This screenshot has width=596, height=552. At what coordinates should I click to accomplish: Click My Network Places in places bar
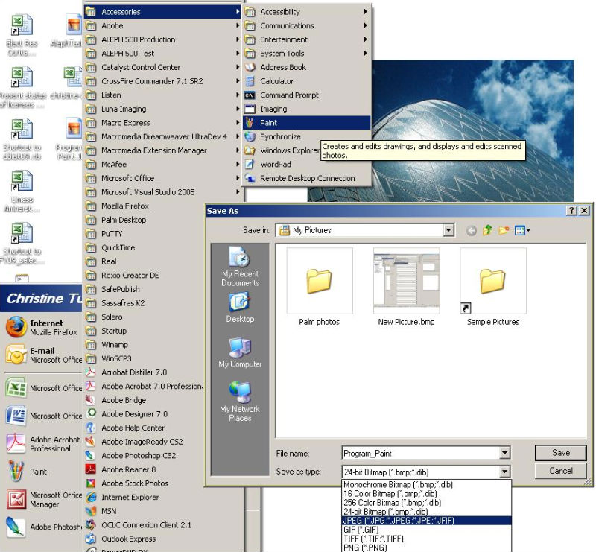[x=240, y=401]
